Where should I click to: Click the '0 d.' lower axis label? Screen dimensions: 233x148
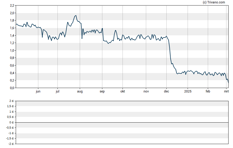pos(12,122)
